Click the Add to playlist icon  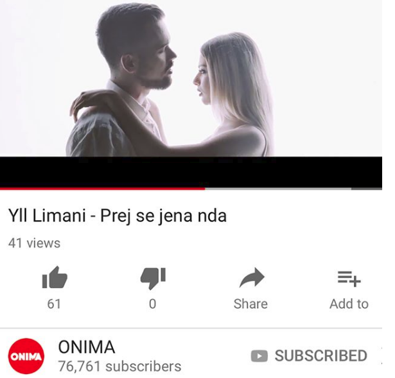349,279
